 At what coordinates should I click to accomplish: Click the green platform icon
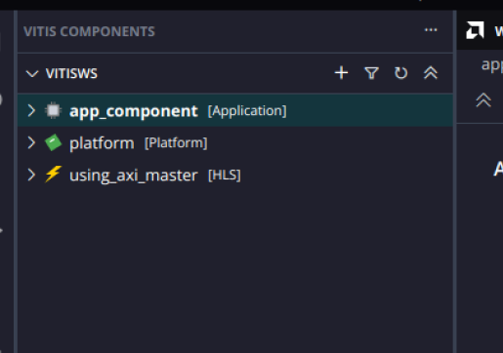(x=53, y=142)
